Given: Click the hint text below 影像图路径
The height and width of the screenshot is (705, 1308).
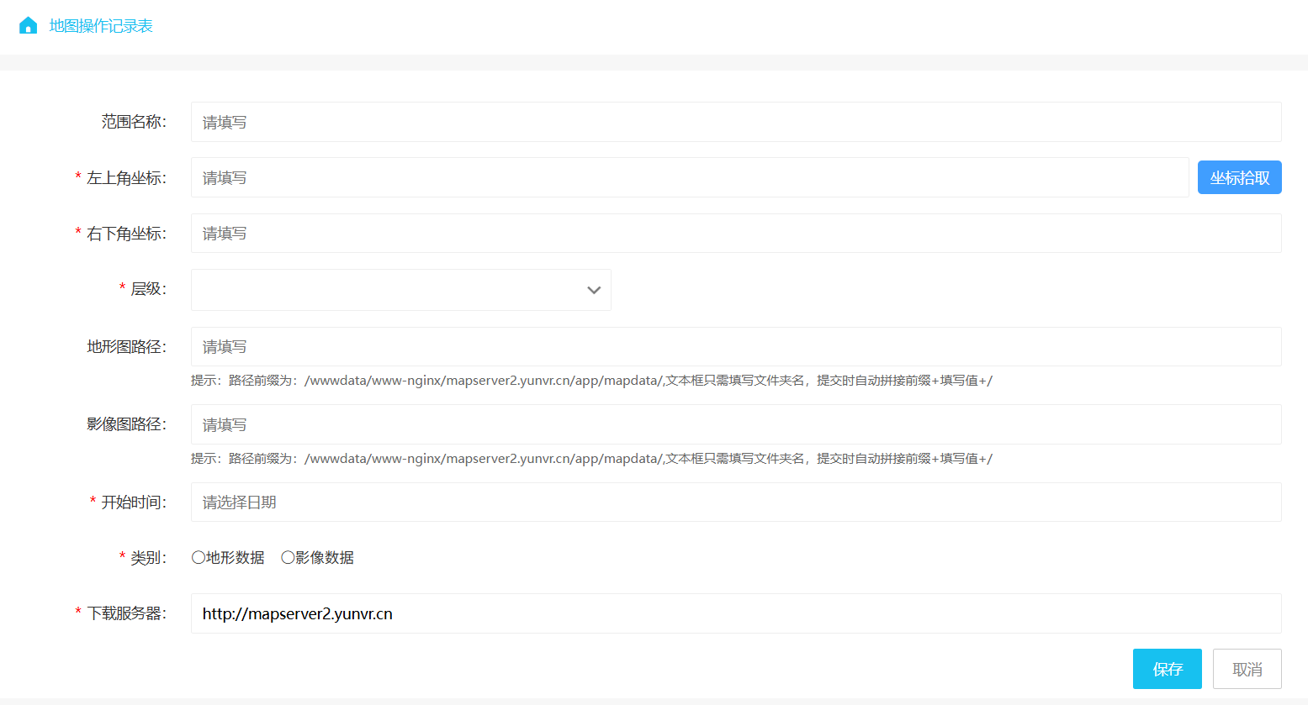Looking at the screenshot, I should pos(590,459).
